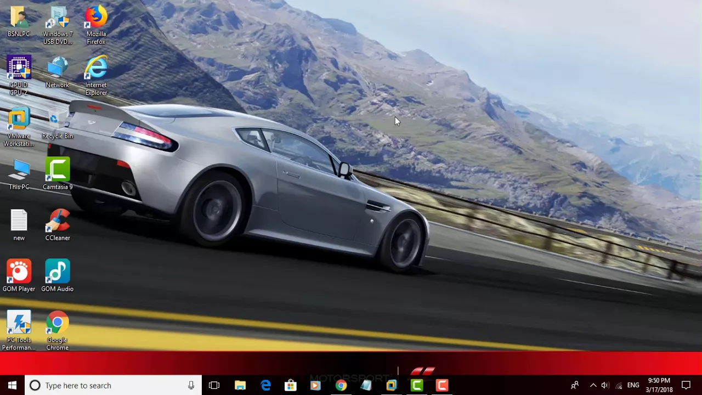The width and height of the screenshot is (702, 395).
Task: Switch to green Camtasia taskbar icon
Action: click(417, 385)
